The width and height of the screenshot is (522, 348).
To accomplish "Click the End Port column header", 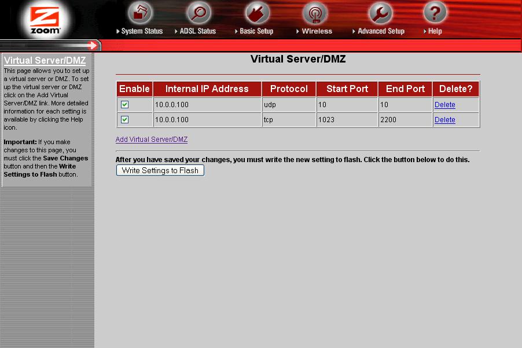I will 405,89.
